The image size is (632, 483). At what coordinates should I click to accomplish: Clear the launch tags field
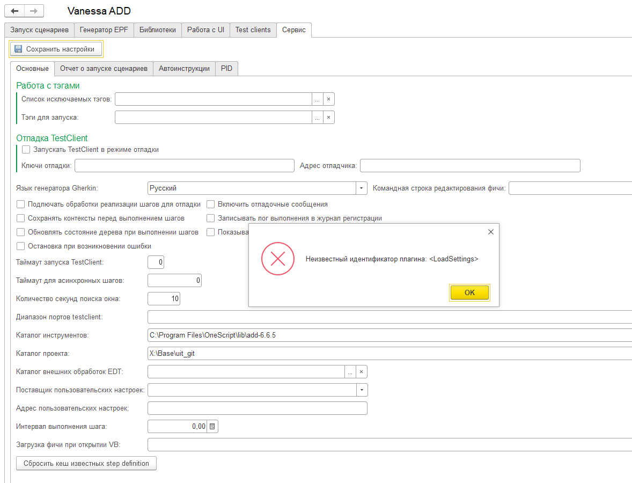click(328, 118)
